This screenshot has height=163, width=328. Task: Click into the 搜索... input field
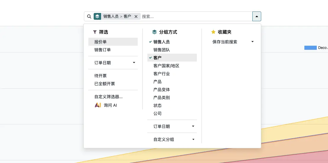tap(196, 17)
